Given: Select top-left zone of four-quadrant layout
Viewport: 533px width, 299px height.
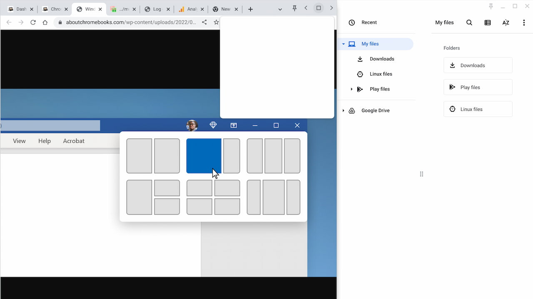Looking at the screenshot, I should point(199,188).
